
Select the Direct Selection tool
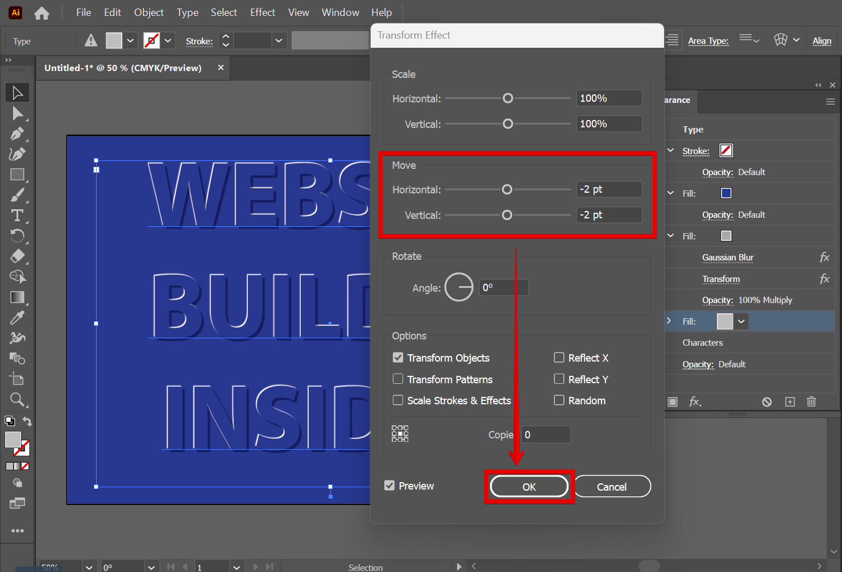pyautogui.click(x=17, y=113)
